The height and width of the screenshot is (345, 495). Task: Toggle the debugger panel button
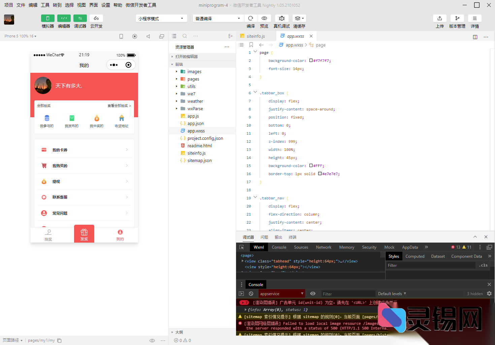(80, 18)
